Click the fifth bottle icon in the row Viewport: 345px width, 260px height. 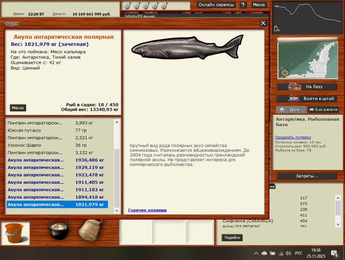pyautogui.click(x=164, y=6)
